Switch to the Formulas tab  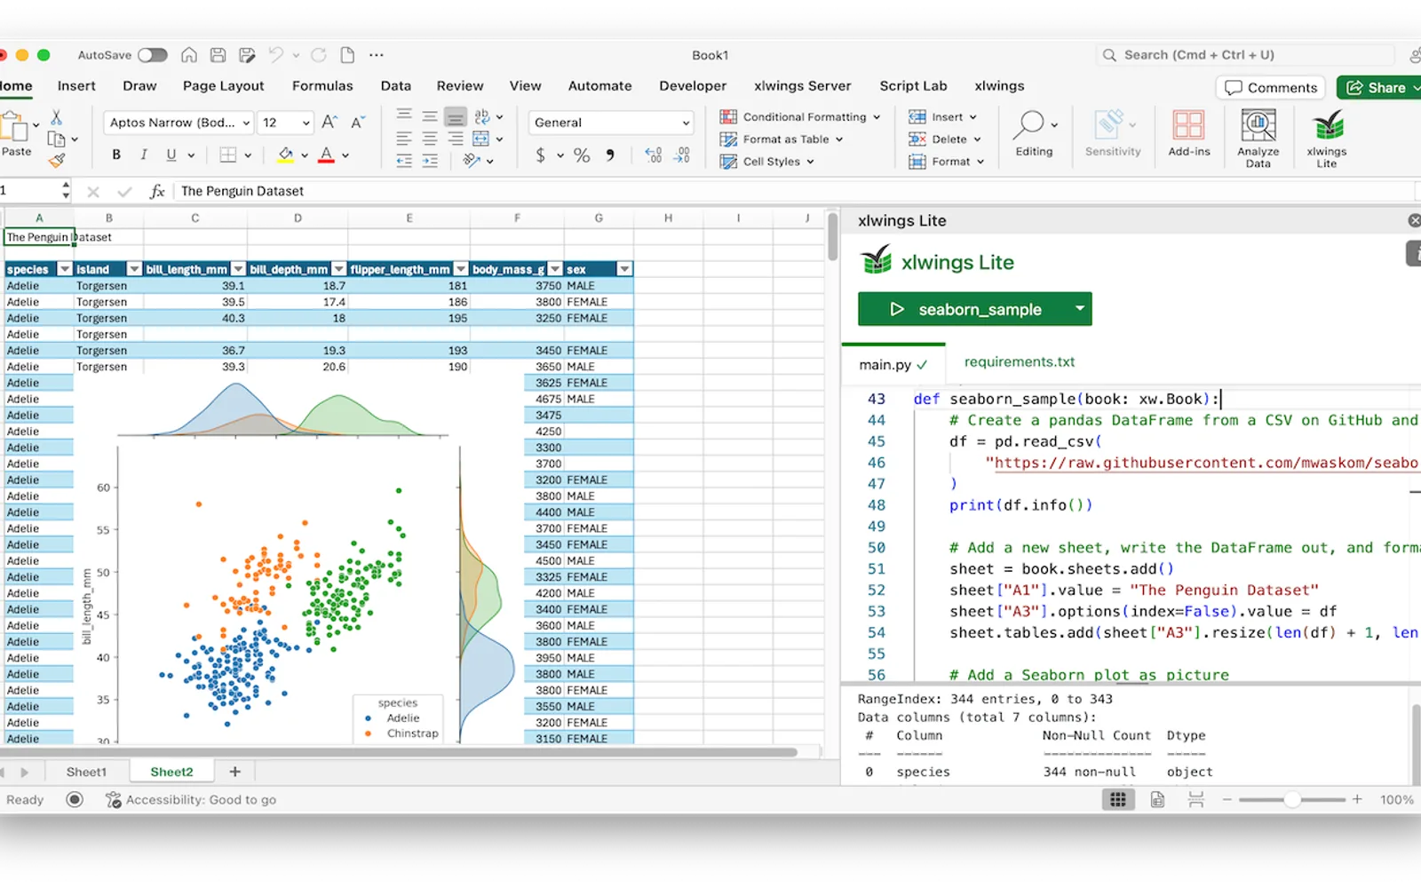tap(322, 86)
